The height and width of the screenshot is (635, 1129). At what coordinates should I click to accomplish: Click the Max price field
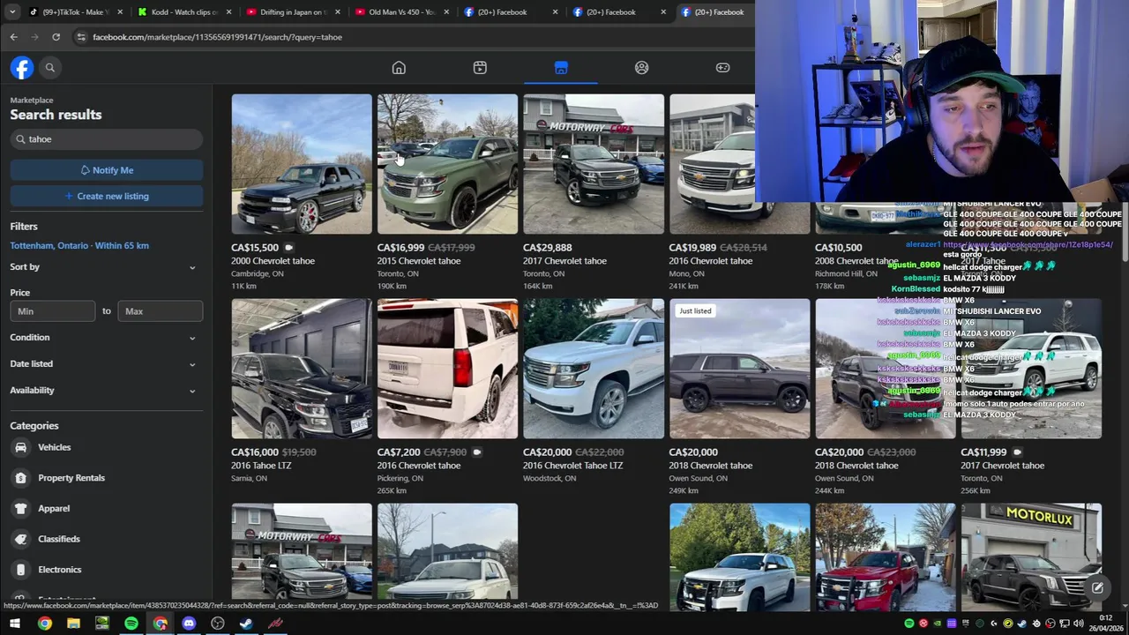(161, 310)
